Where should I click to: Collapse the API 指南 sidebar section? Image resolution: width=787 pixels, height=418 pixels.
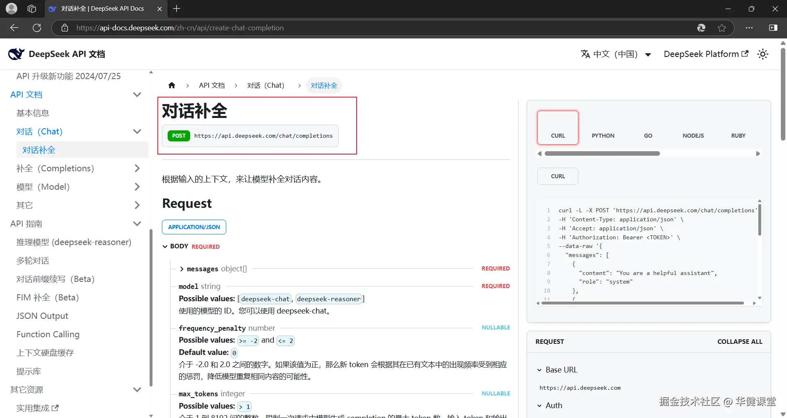(137, 224)
